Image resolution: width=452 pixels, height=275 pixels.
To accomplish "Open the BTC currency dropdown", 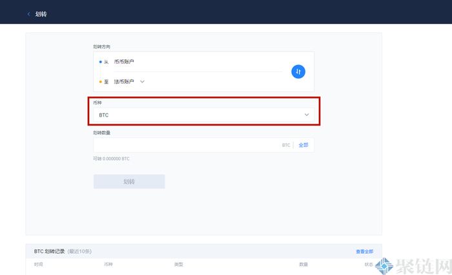I will point(203,115).
